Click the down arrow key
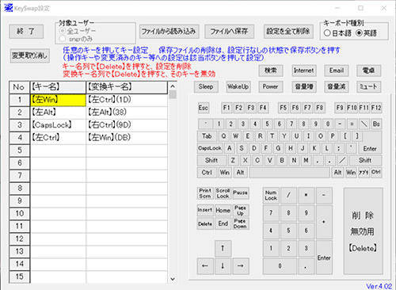This screenshot has height=290, width=396. [x=223, y=266]
